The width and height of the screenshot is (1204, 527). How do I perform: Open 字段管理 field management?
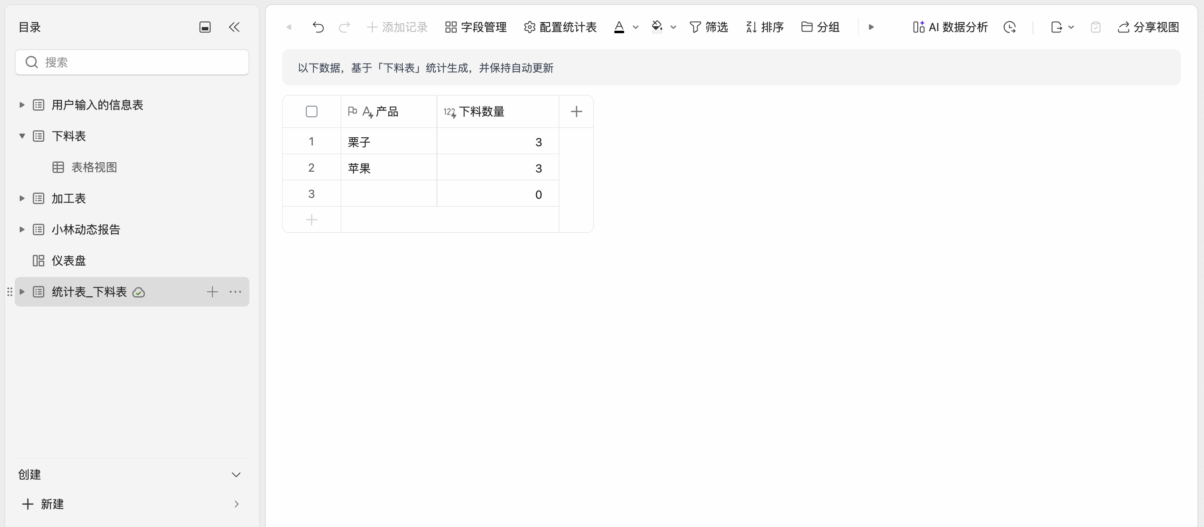pos(476,27)
